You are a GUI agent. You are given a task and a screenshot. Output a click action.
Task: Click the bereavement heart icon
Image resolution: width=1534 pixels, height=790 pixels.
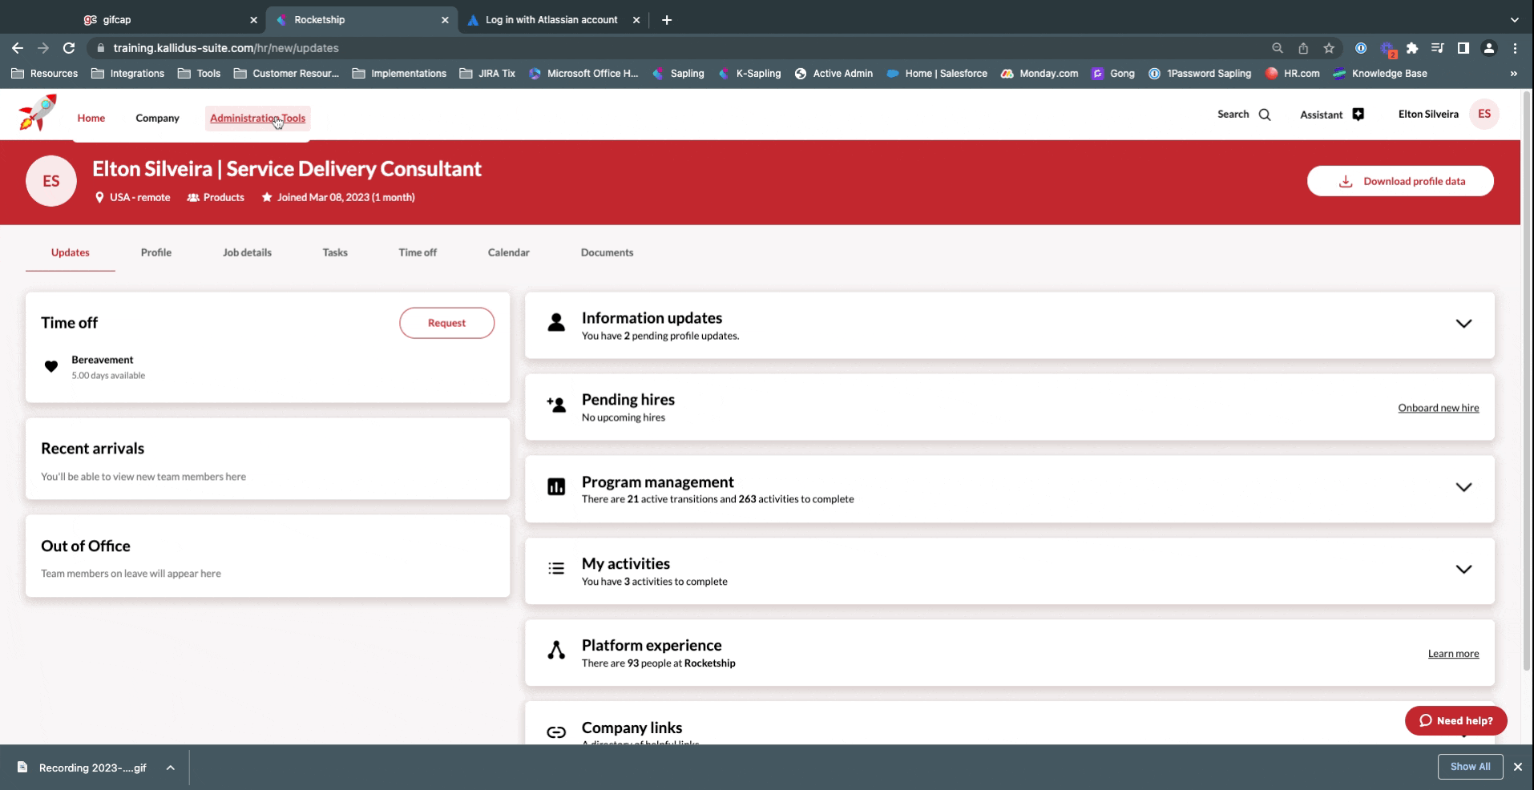coord(50,367)
